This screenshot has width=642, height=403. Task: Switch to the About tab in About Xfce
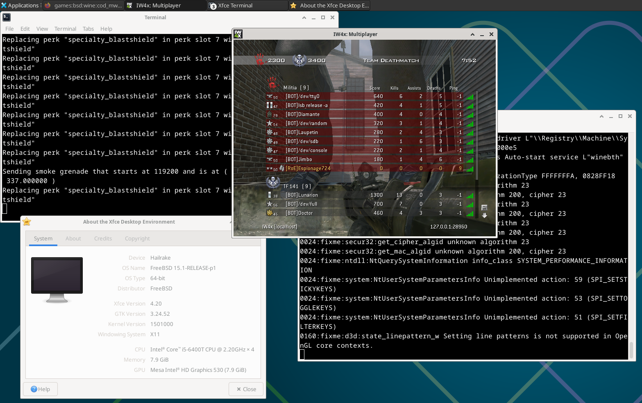pyautogui.click(x=73, y=238)
